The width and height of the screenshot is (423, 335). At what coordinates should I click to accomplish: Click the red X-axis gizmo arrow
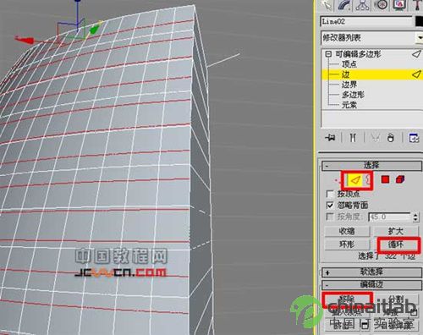(25, 40)
